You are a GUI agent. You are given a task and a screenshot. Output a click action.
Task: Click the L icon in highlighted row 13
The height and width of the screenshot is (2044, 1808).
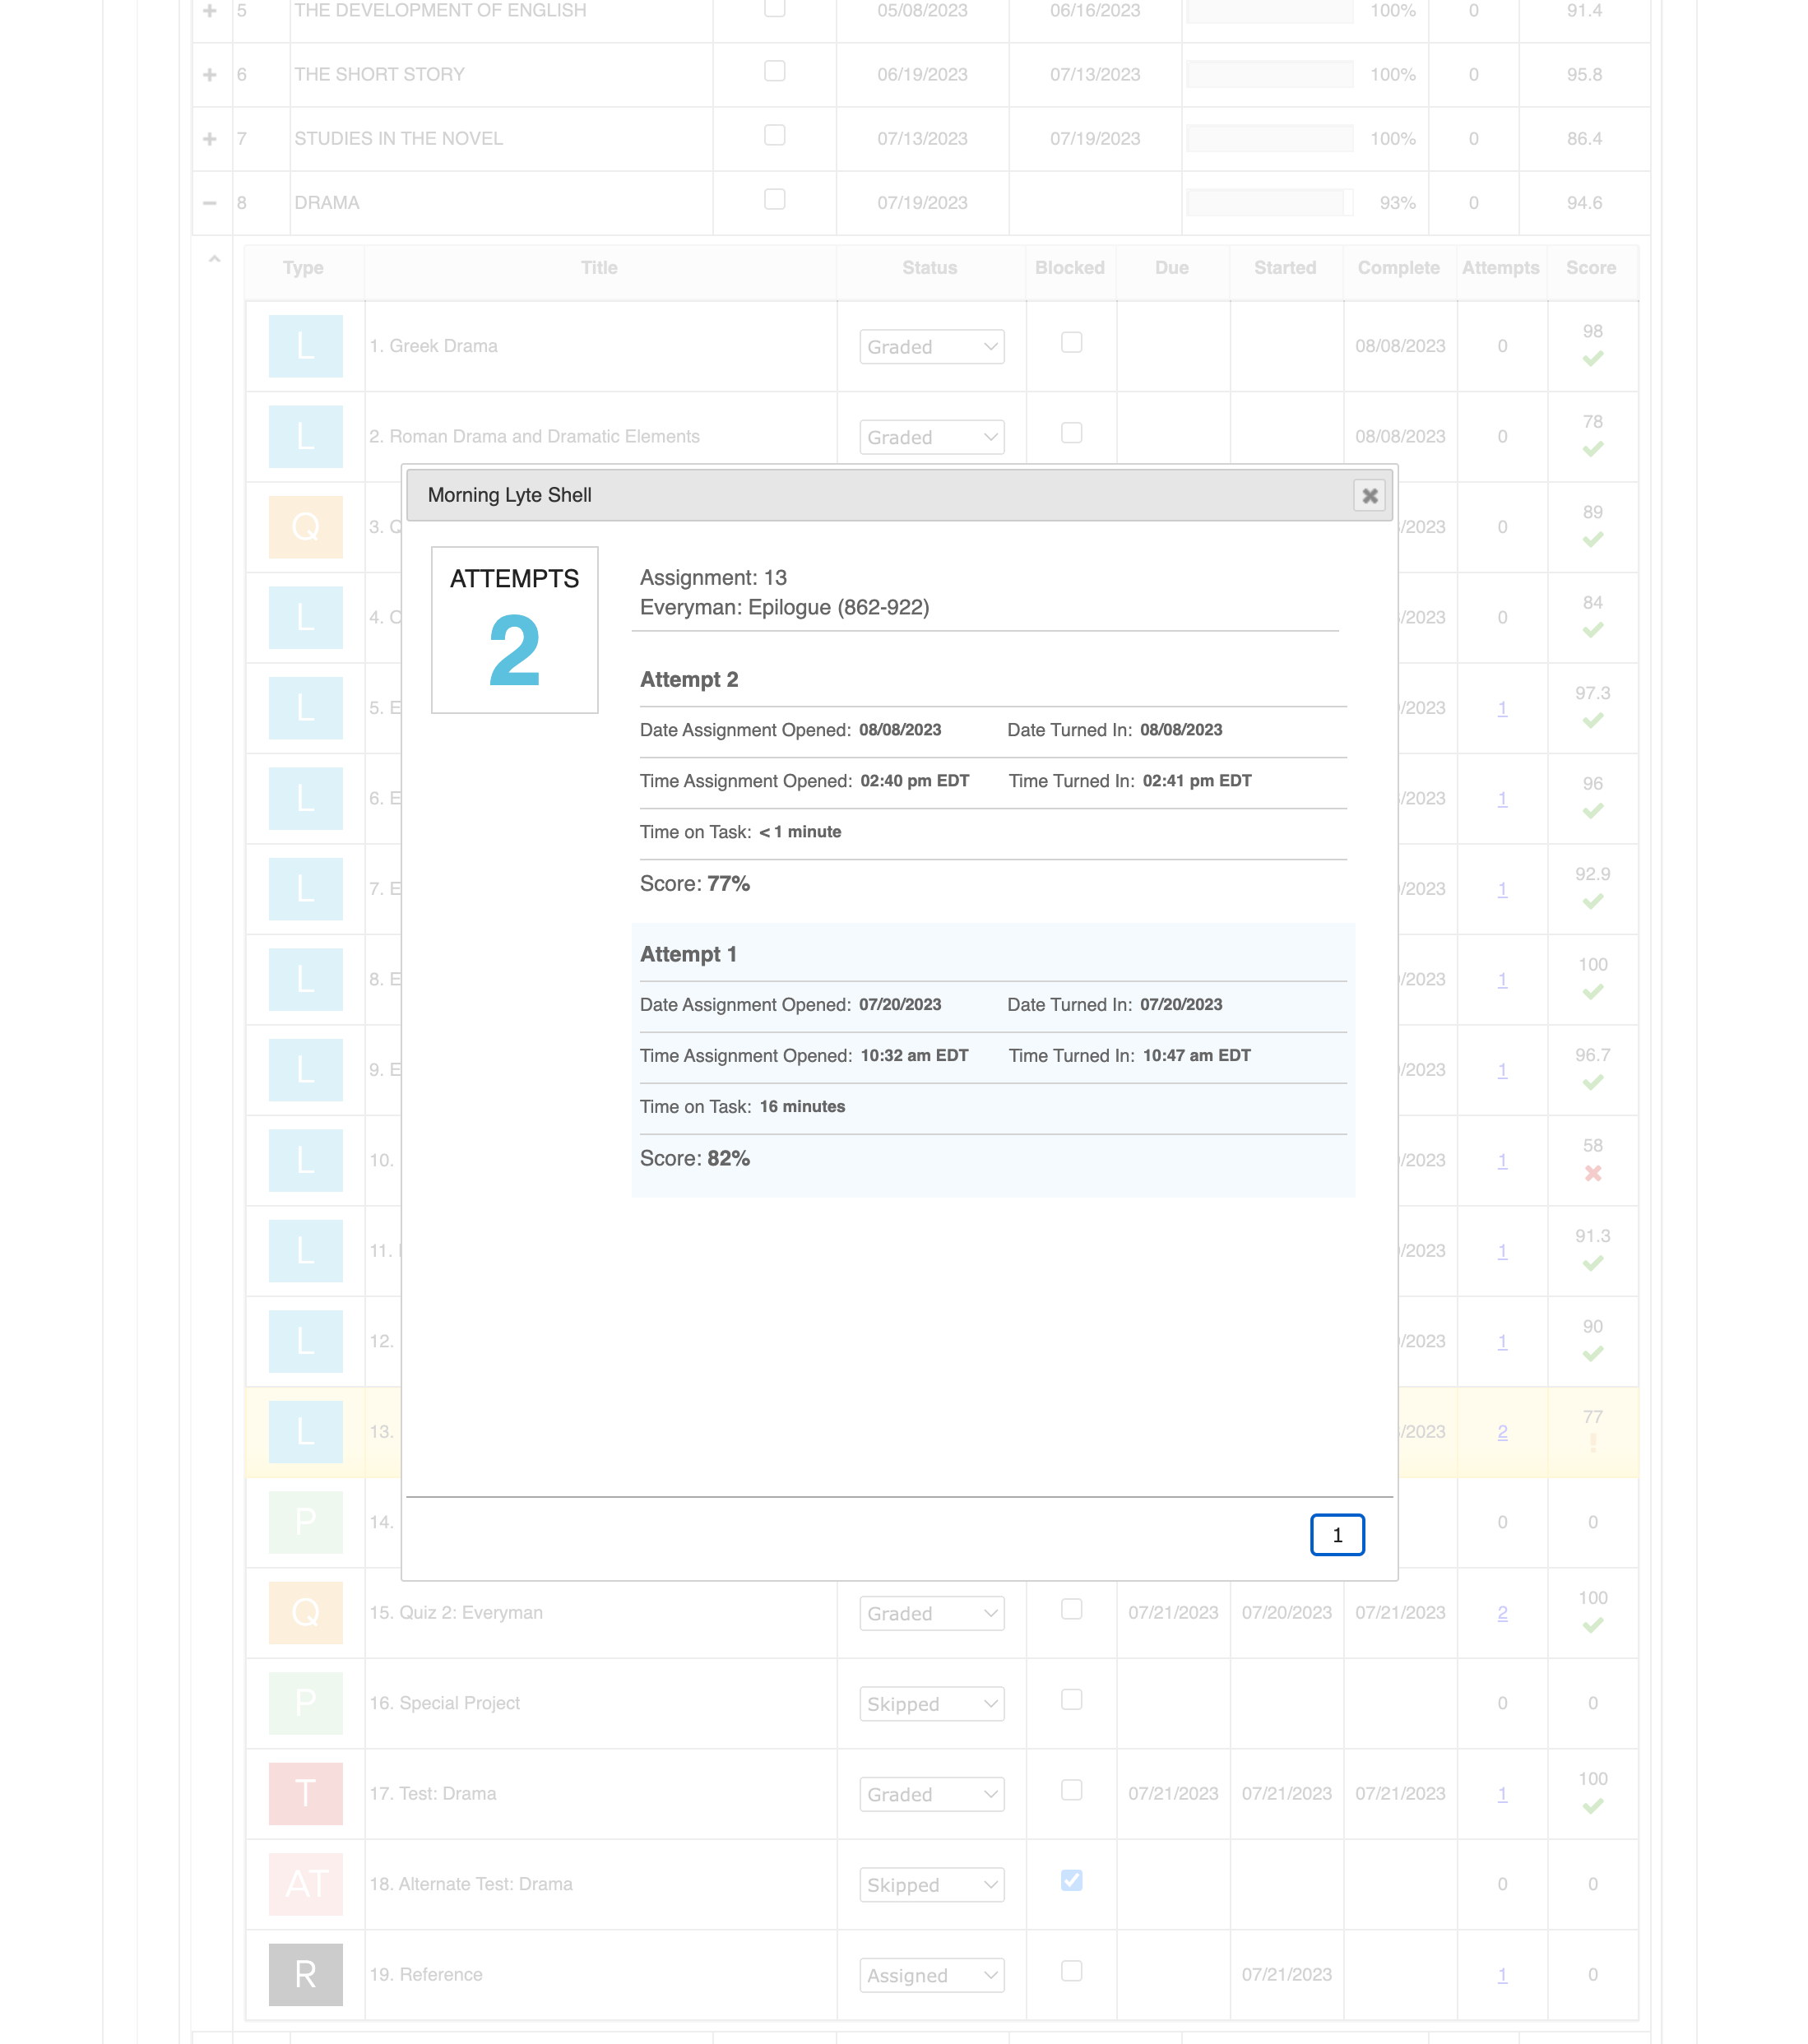(x=305, y=1432)
